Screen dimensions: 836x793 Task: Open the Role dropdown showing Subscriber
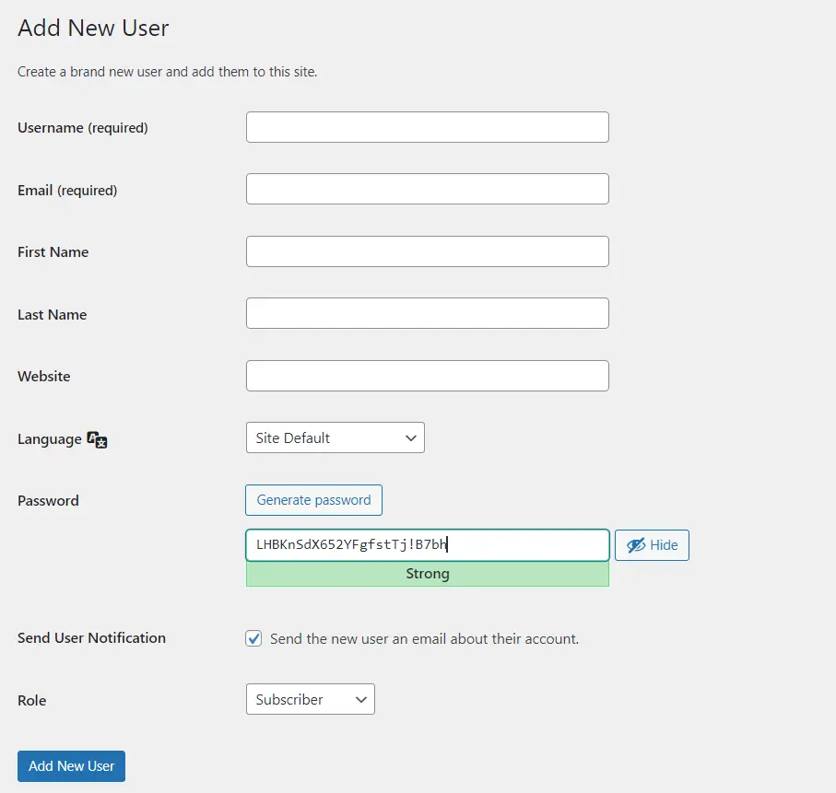[x=311, y=699]
